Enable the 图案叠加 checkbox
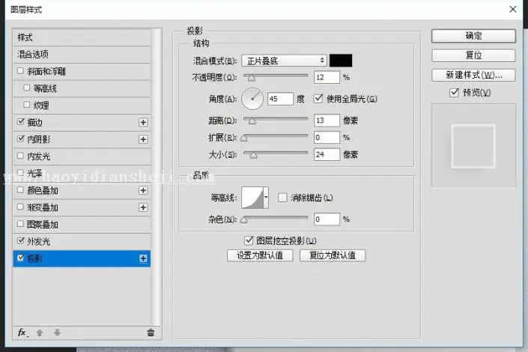Viewport: 528px width, 352px height. (x=20, y=224)
